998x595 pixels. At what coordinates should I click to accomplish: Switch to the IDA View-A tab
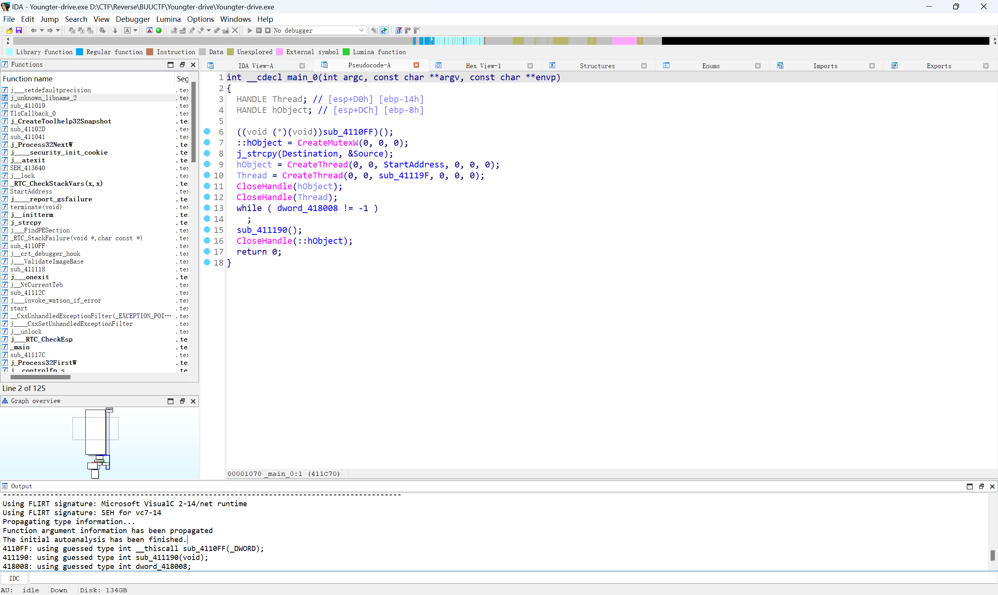point(256,66)
